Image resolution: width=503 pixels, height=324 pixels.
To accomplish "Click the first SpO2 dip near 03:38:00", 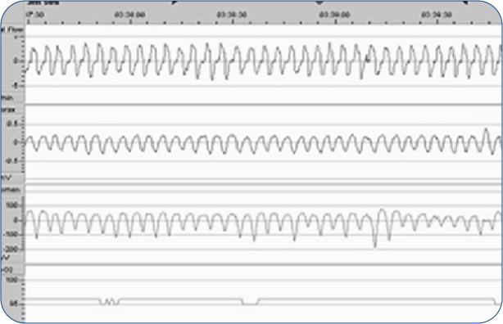I will (x=109, y=302).
